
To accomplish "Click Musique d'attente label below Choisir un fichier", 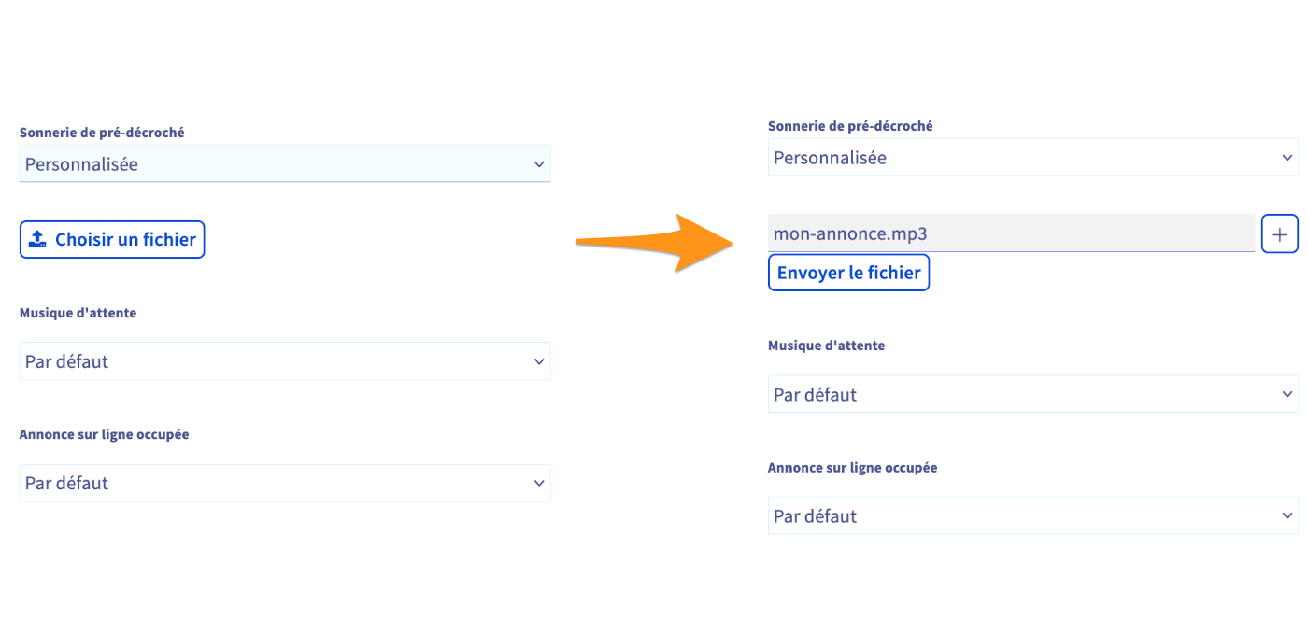I will tap(78, 313).
